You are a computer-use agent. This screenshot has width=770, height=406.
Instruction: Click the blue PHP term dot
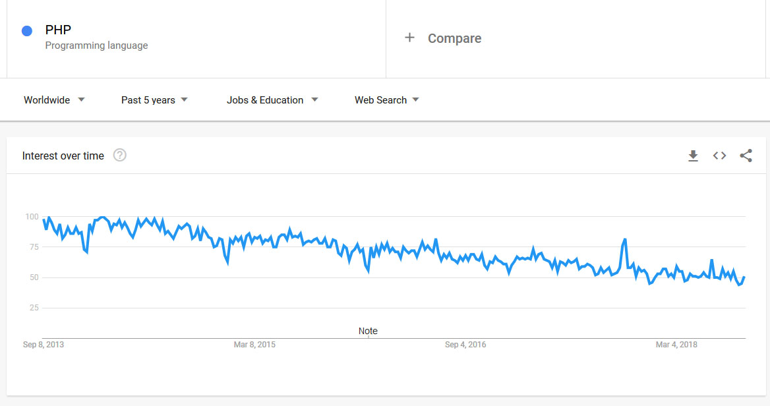[27, 31]
